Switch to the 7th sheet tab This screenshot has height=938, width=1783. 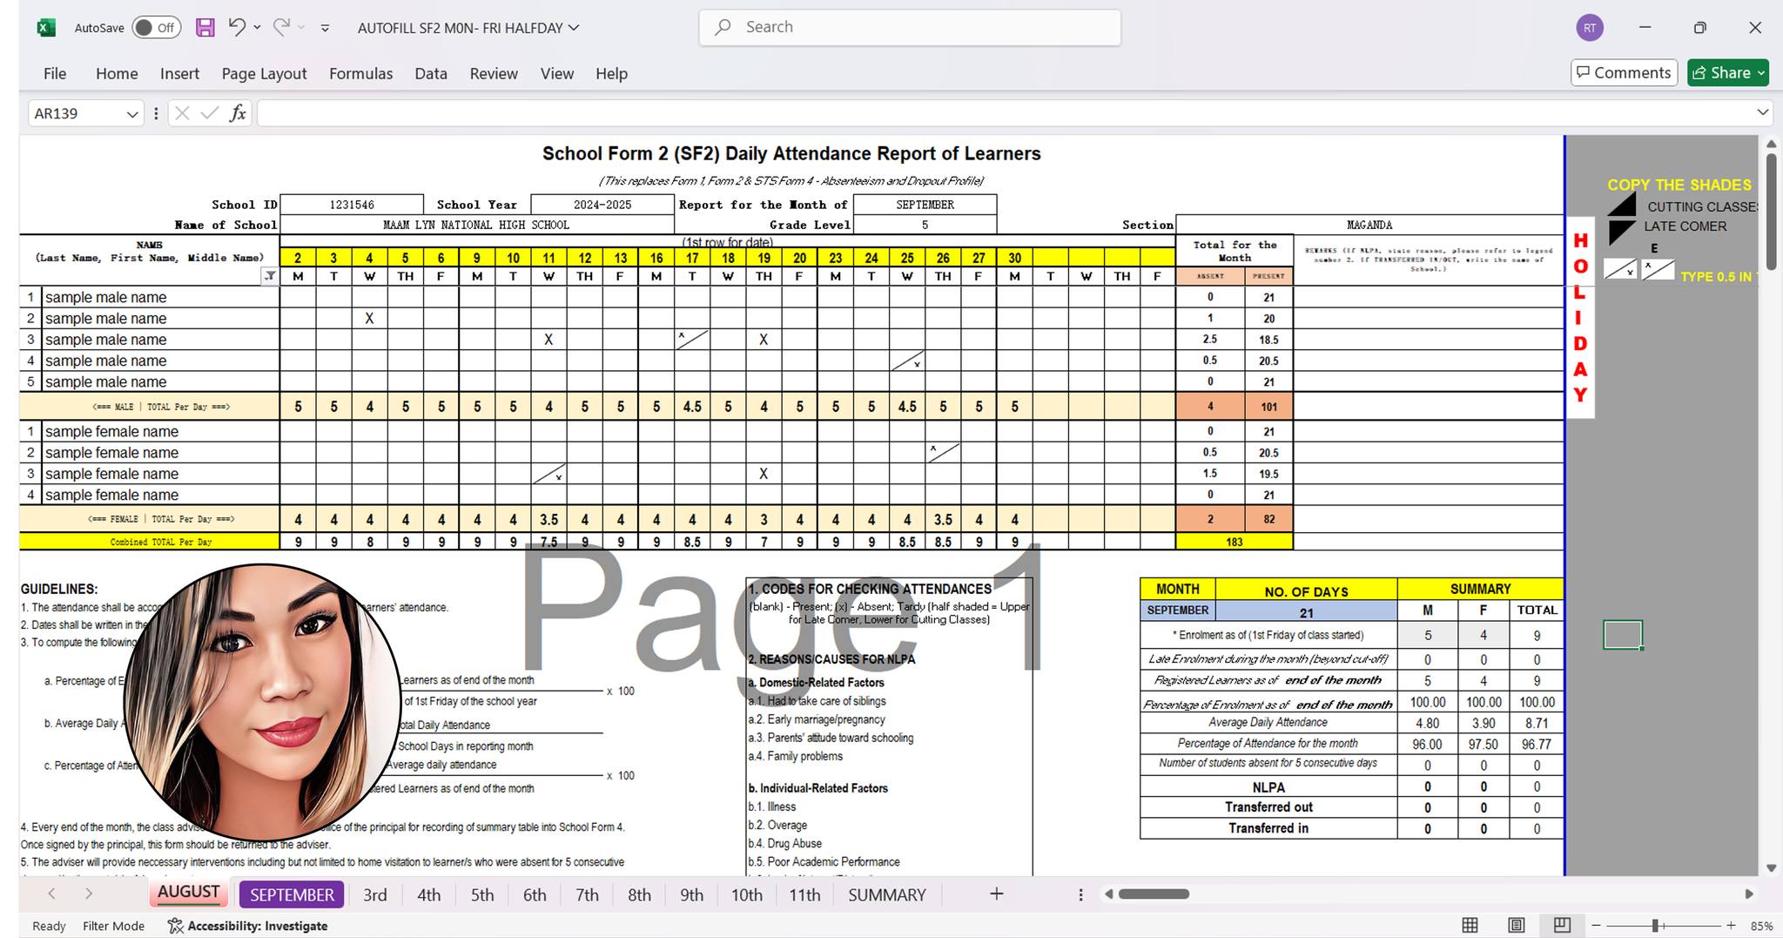tap(587, 894)
